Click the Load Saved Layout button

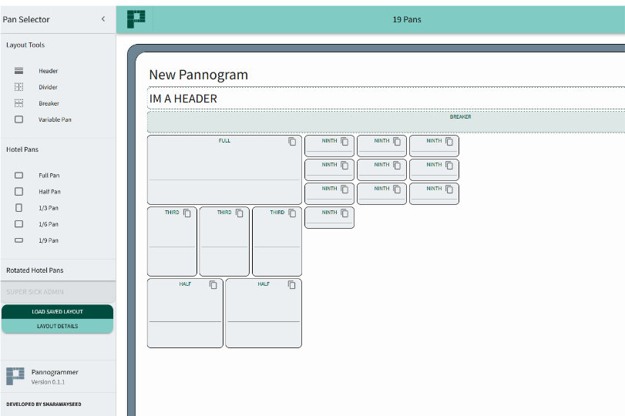[57, 312]
